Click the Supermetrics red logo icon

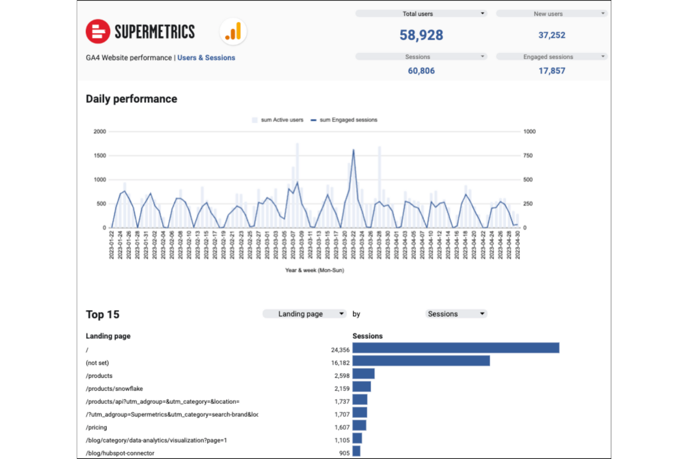click(x=98, y=32)
